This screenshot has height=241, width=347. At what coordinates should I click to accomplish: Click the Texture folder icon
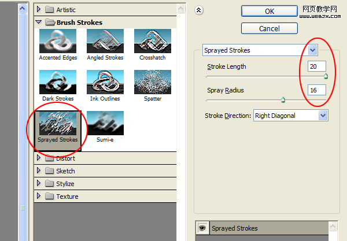[x=49, y=196]
